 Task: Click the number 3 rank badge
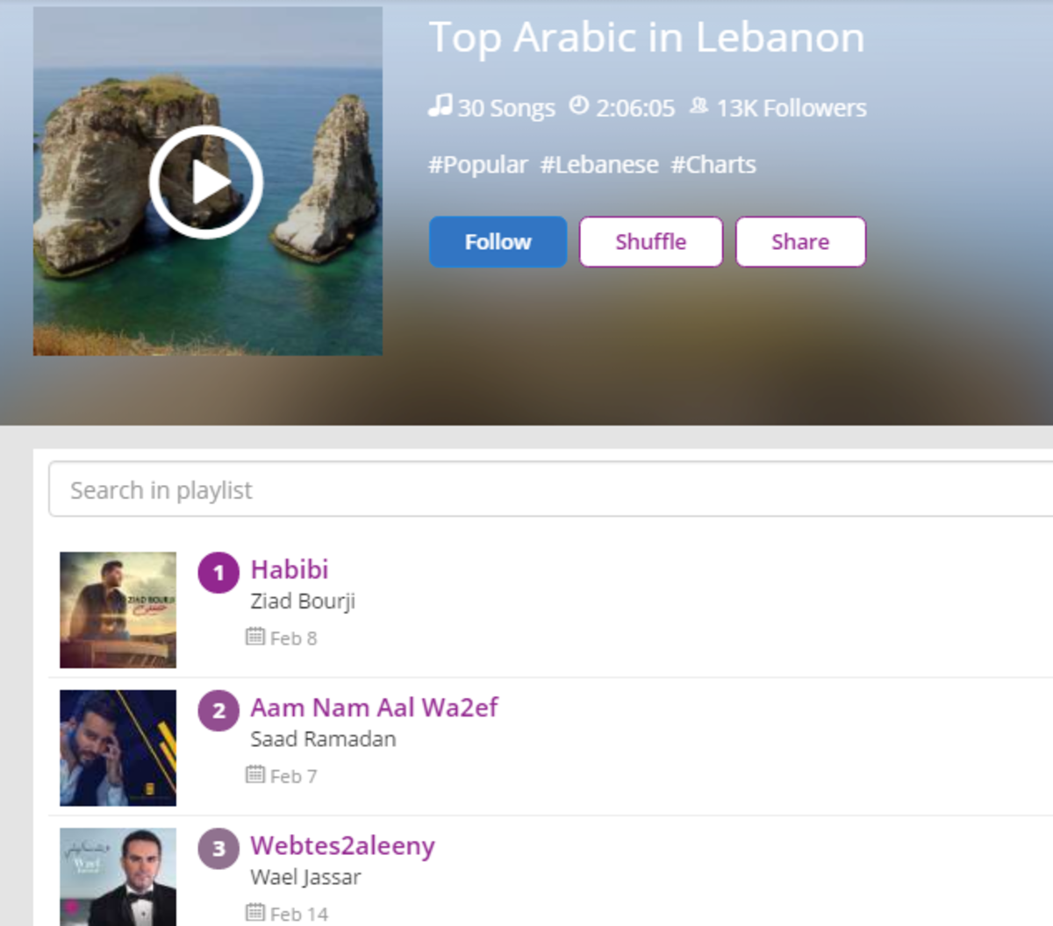click(218, 848)
